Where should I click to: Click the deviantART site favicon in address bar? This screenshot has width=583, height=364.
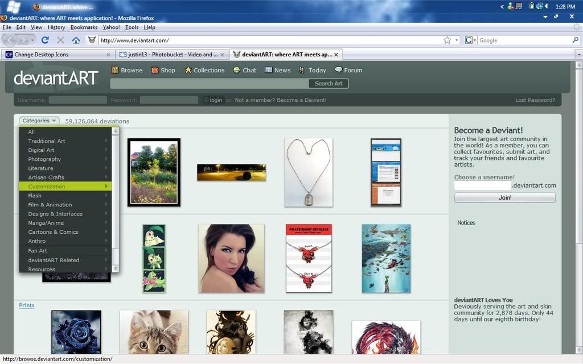coord(92,40)
